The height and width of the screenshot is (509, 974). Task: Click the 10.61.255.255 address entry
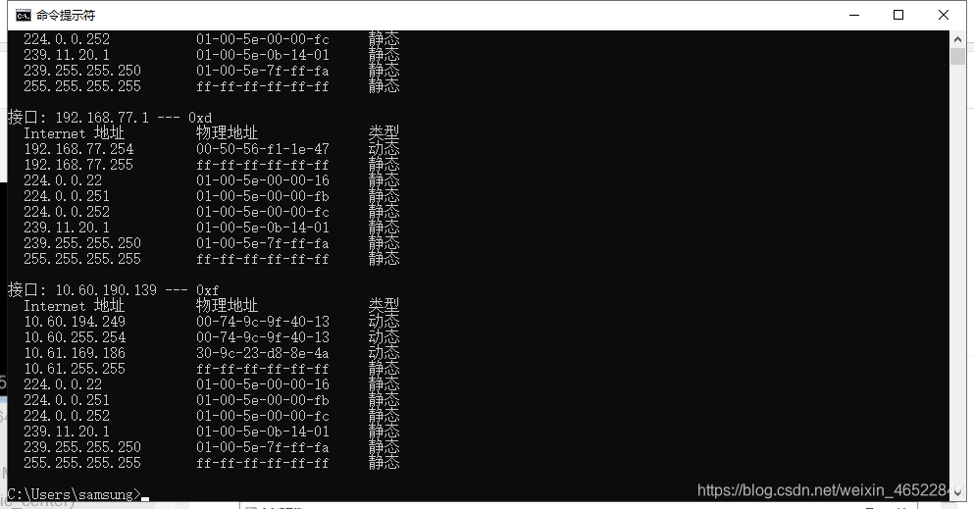(75, 369)
